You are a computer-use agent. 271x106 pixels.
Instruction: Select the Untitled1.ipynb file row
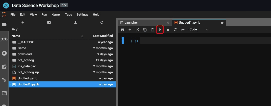(x=62, y=84)
